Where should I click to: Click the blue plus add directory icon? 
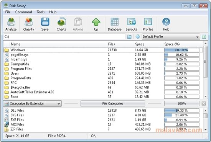pos(137,36)
